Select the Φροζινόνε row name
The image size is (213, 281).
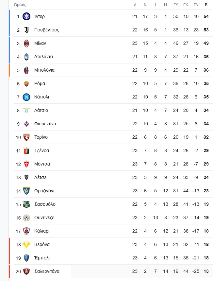(45, 191)
